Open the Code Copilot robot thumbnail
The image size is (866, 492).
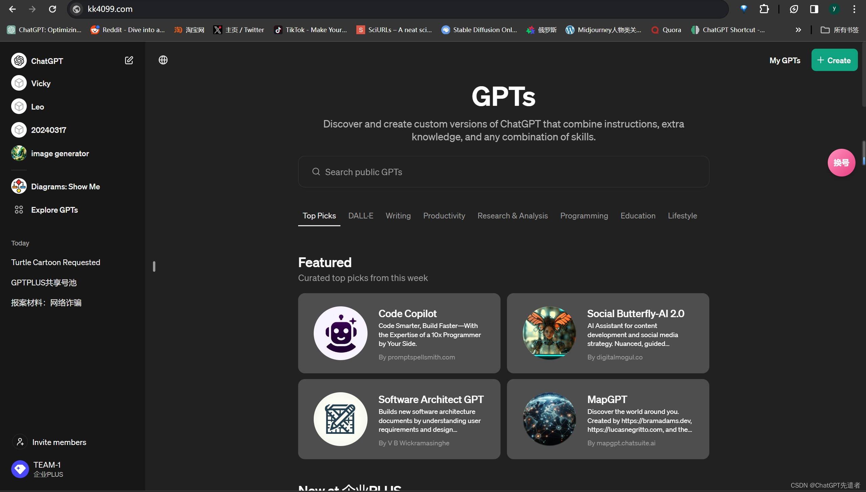(340, 333)
